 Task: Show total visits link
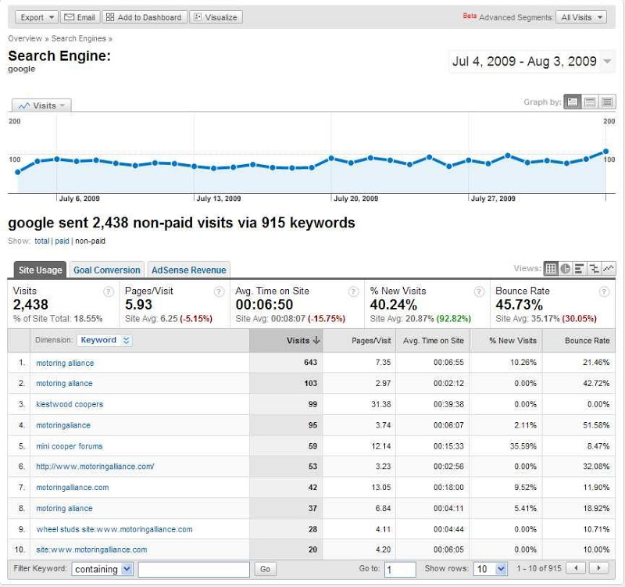(41, 241)
